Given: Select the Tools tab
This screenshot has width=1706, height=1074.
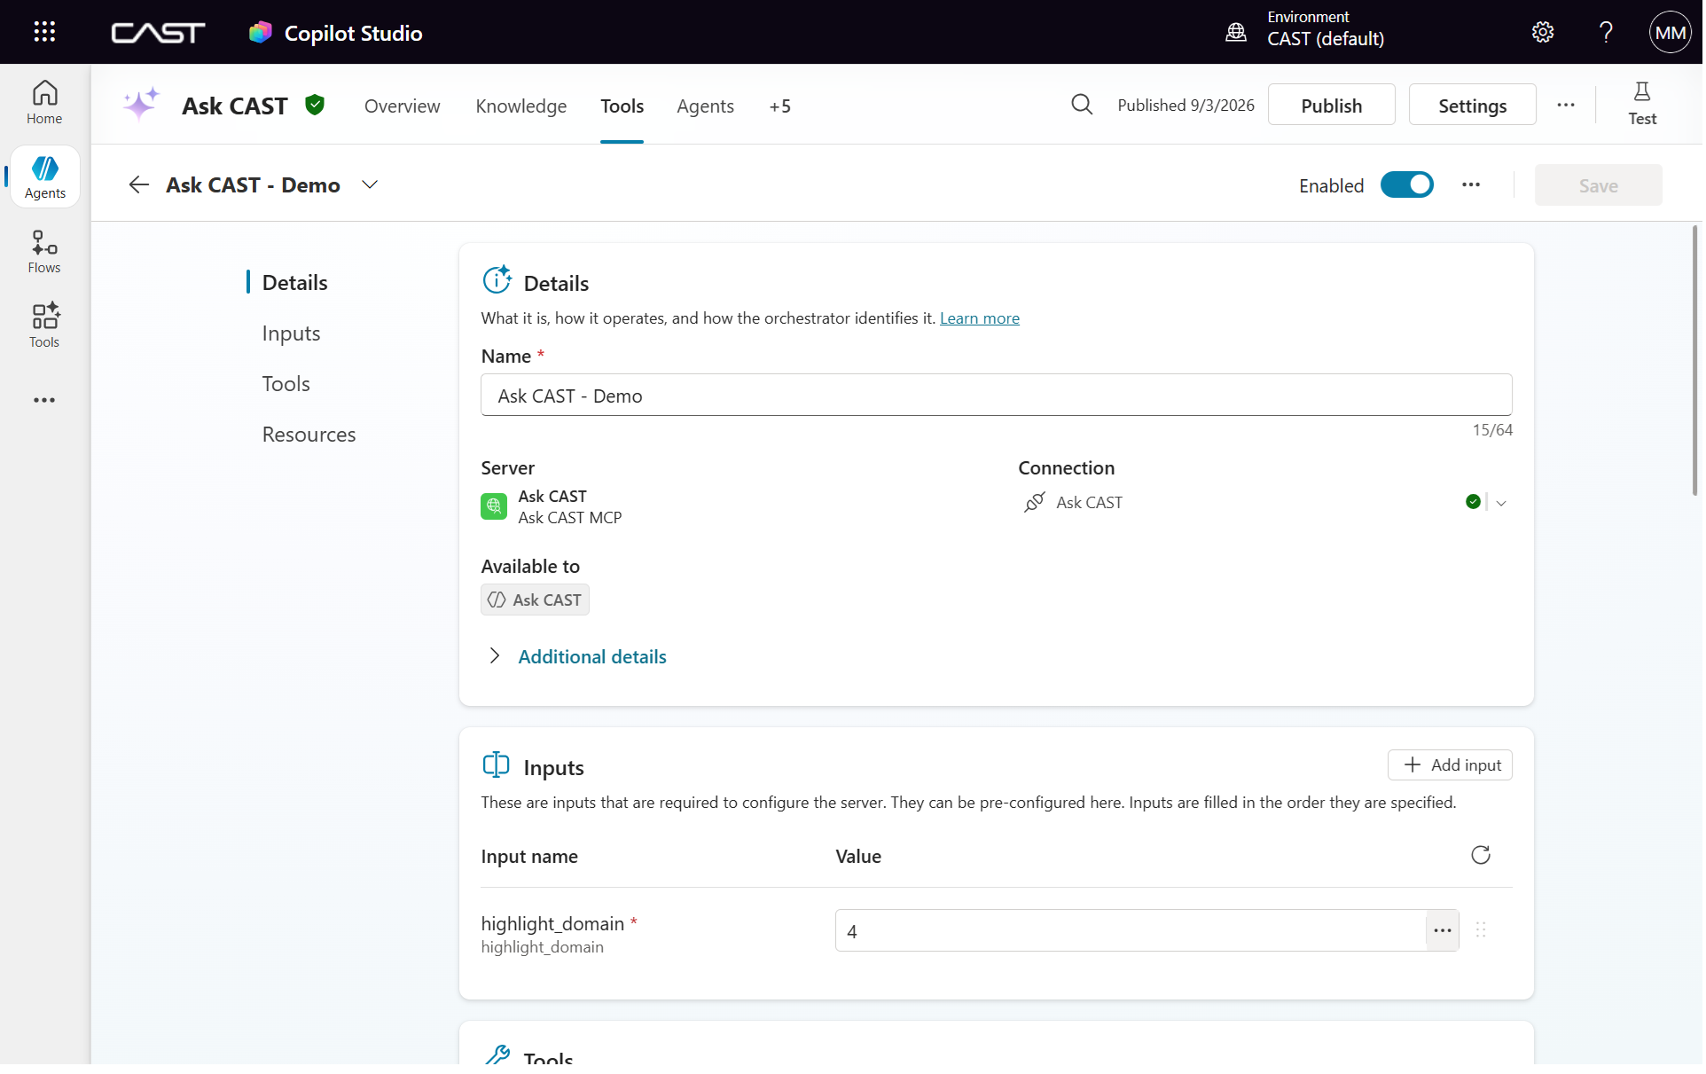Looking at the screenshot, I should [x=622, y=106].
